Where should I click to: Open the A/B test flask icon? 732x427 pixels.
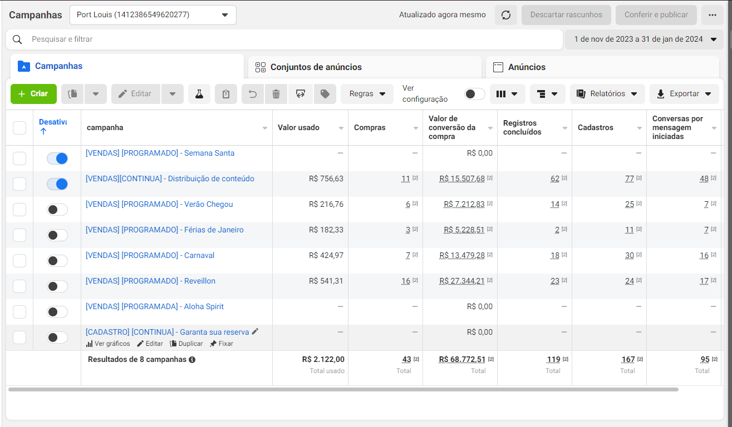tap(199, 94)
